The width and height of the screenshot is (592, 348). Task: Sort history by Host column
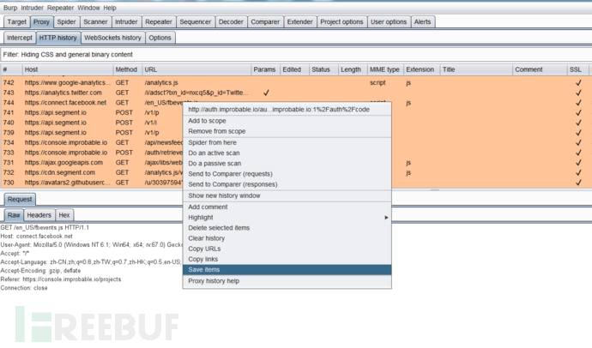pyautogui.click(x=68, y=69)
